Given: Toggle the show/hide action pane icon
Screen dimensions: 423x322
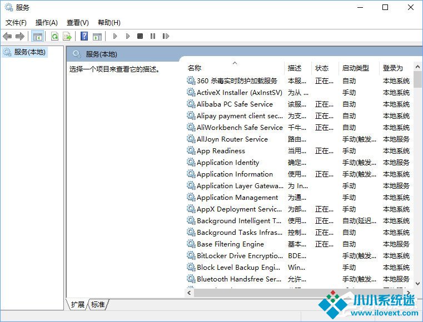Looking at the screenshot, I should pyautogui.click(x=97, y=36).
